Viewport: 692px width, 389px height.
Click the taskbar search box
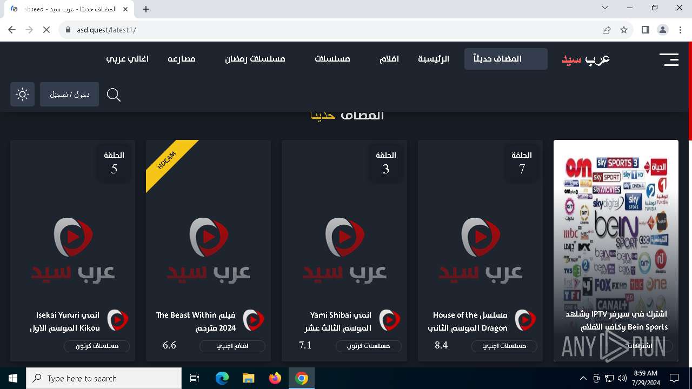104,378
